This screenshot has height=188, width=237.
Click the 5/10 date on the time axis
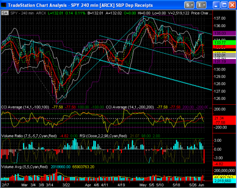coord(160,185)
